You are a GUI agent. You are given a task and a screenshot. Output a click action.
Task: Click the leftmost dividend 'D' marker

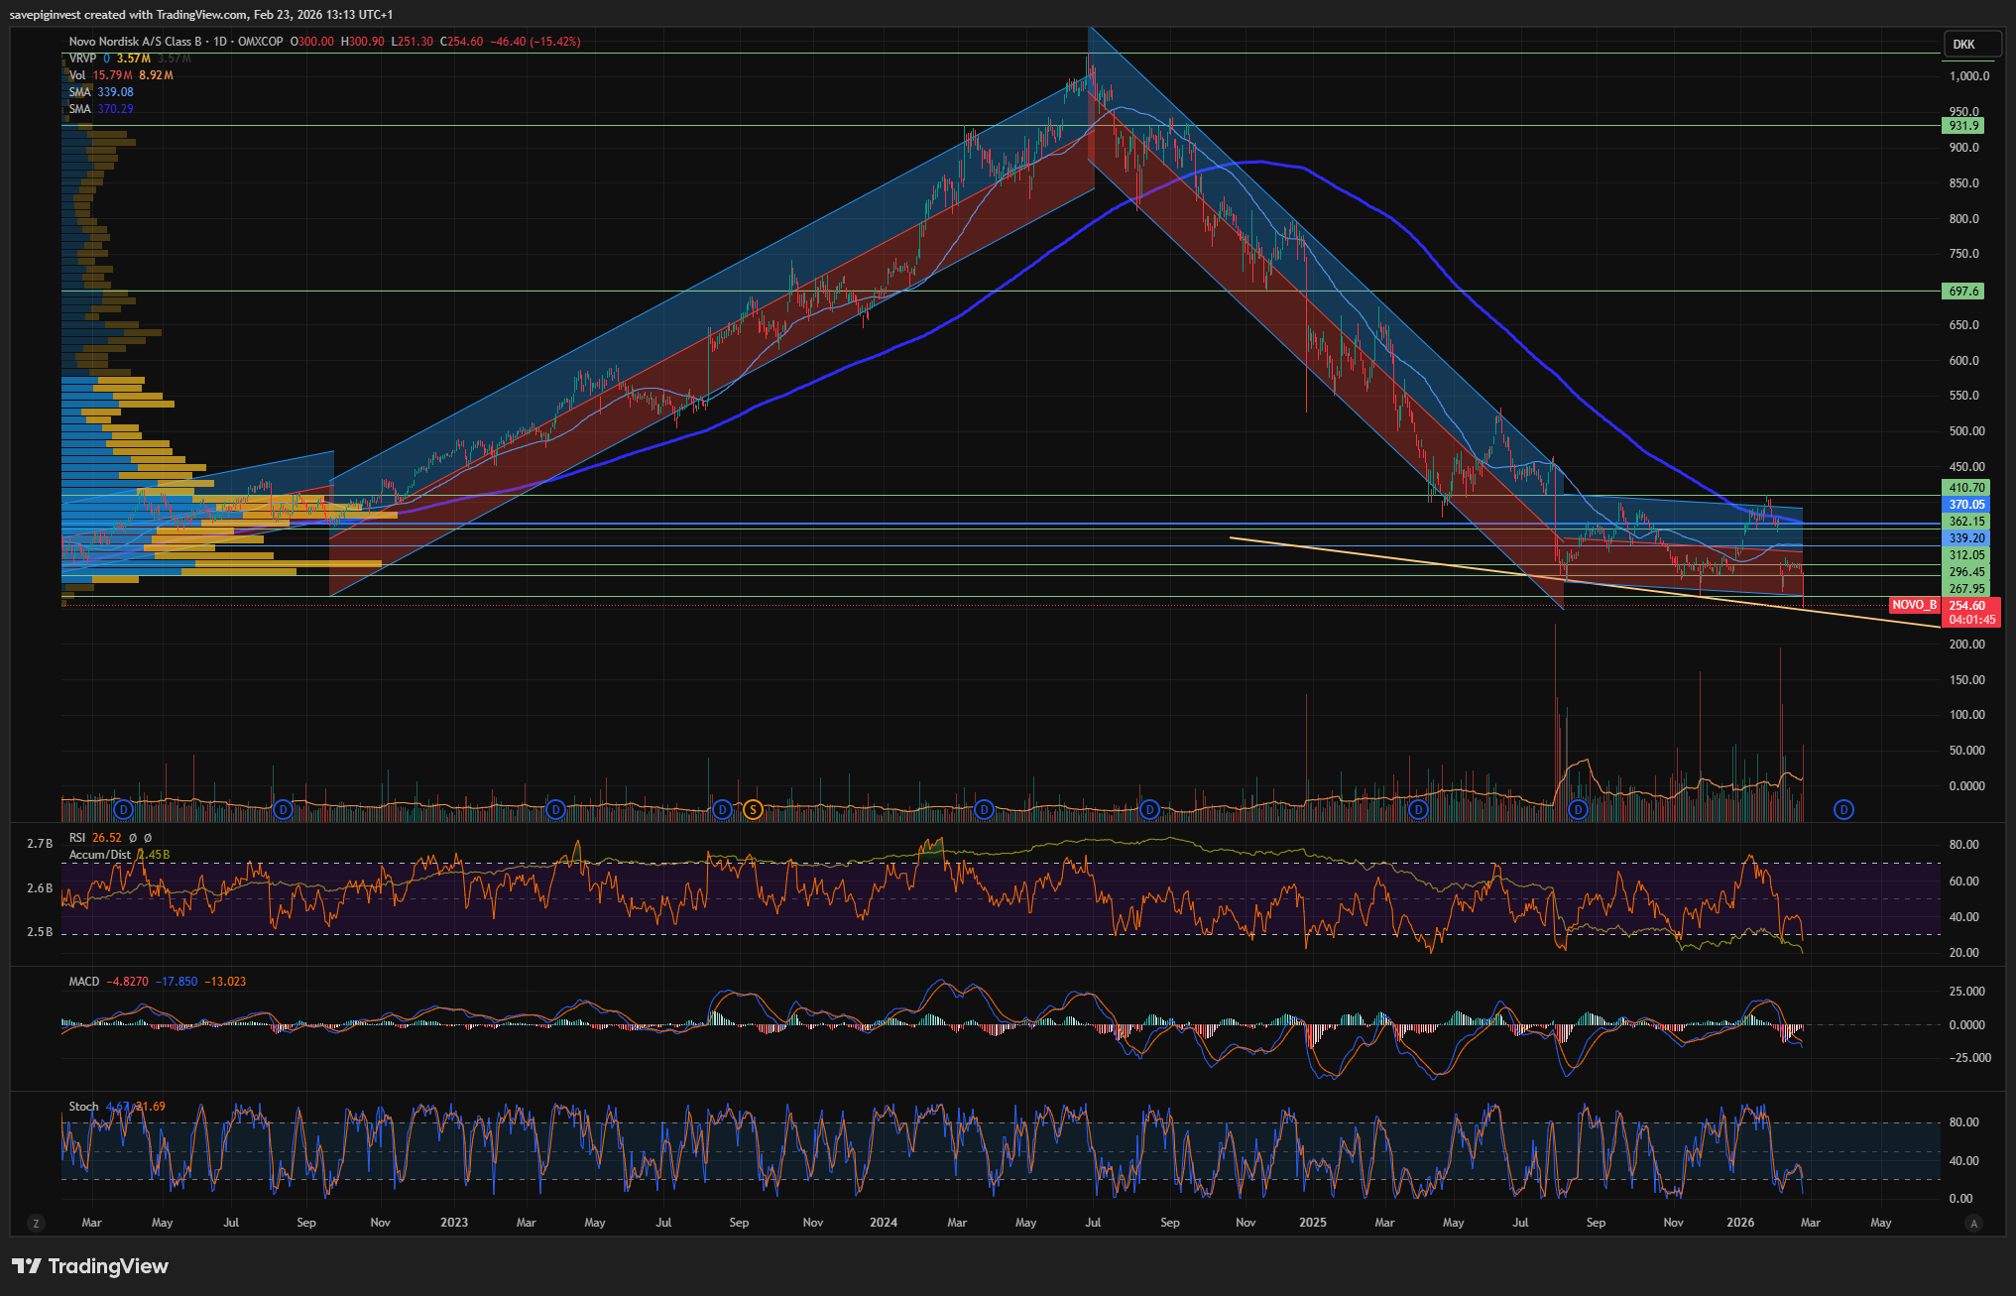[x=123, y=810]
